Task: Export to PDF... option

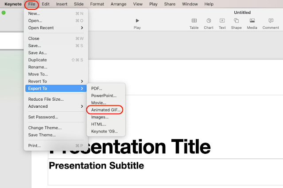Action: click(106, 88)
